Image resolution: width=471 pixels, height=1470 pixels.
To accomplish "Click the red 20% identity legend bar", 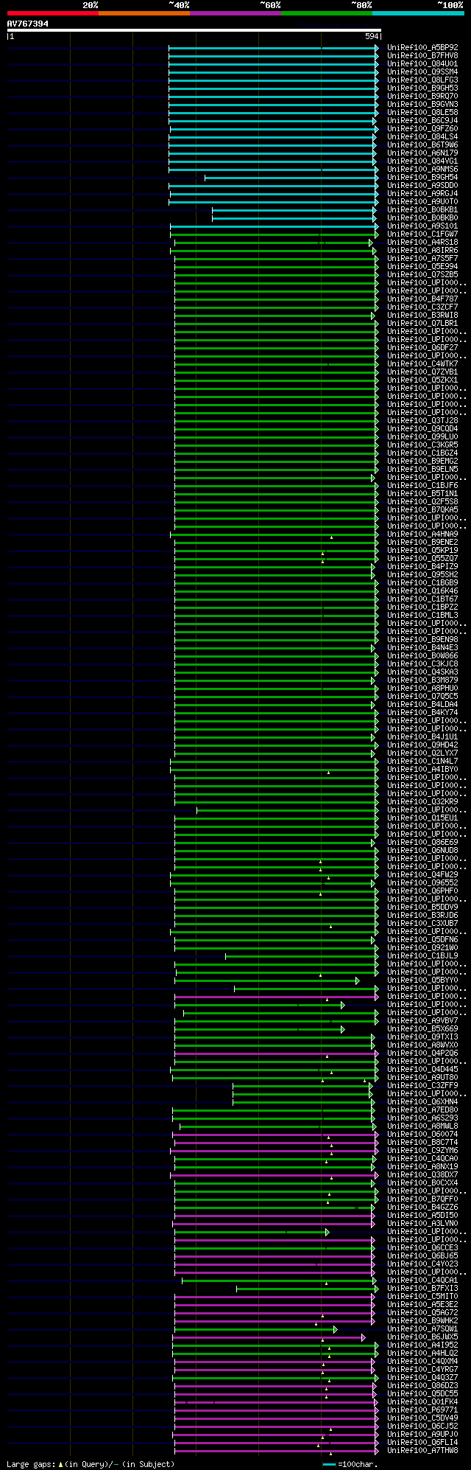I will [x=53, y=13].
